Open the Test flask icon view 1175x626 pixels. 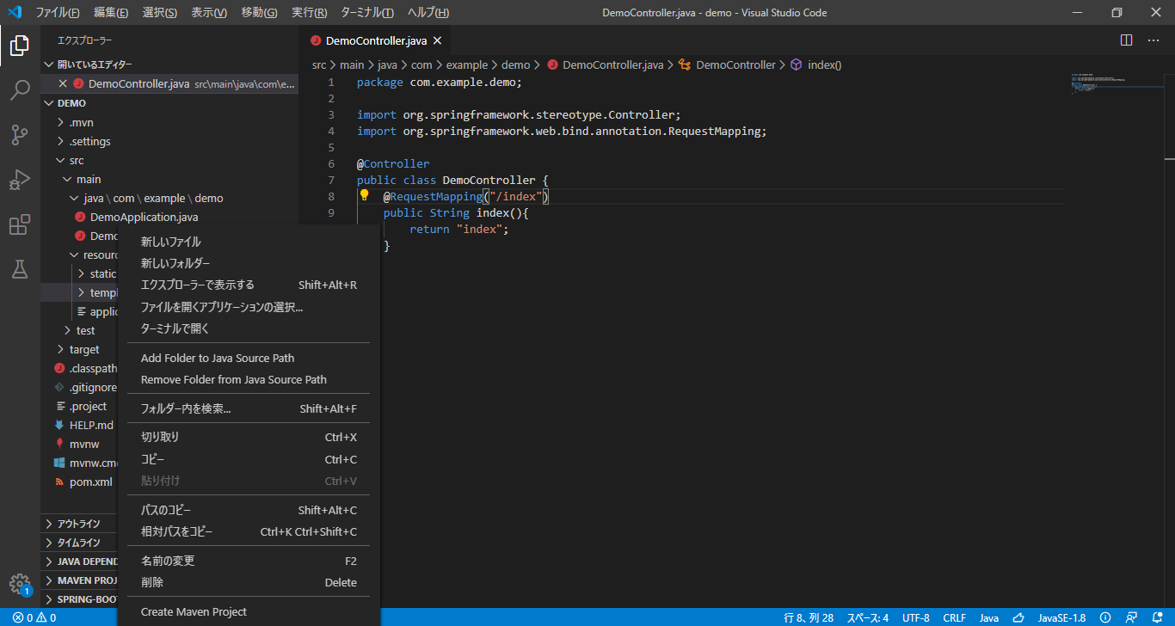(20, 269)
